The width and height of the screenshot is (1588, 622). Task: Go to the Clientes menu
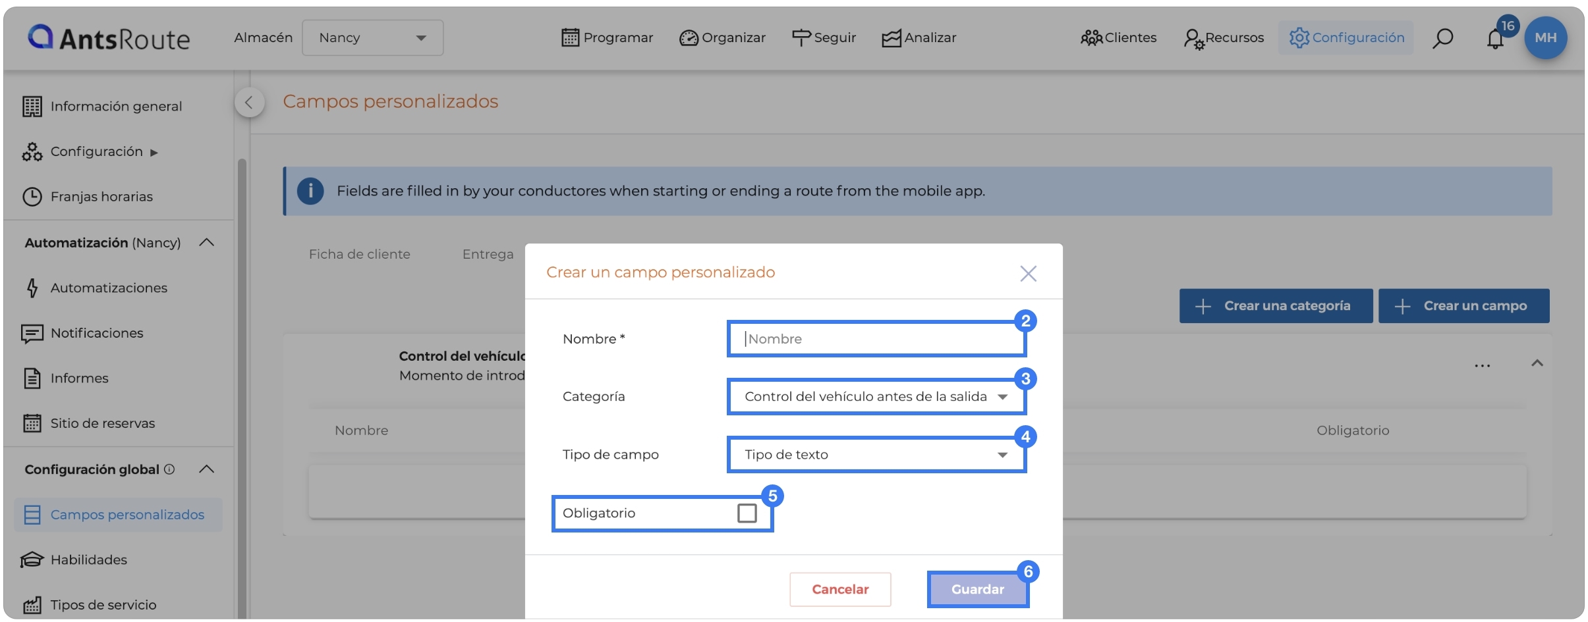pos(1119,38)
